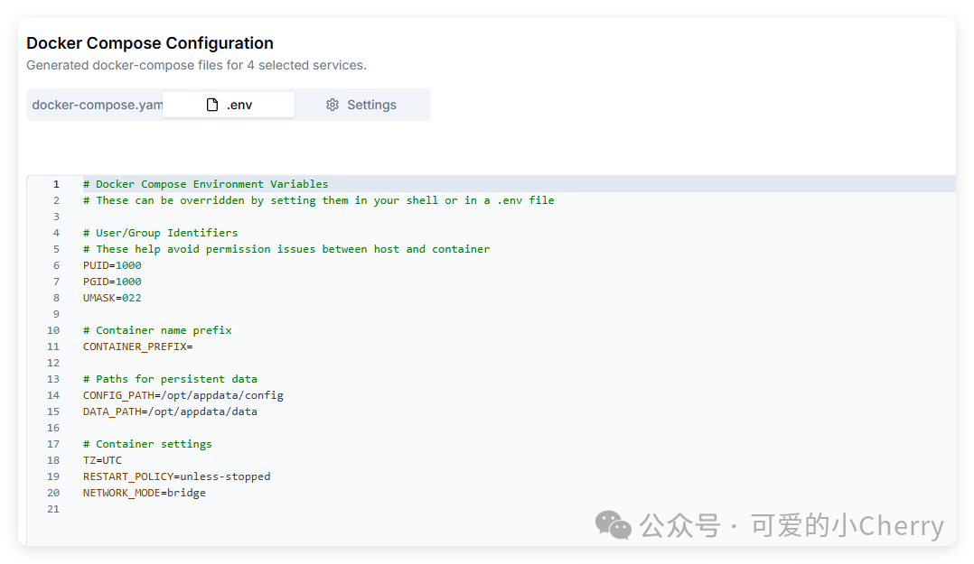The height and width of the screenshot is (564, 974).
Task: Click line number 1 in the gutter
Action: click(56, 184)
